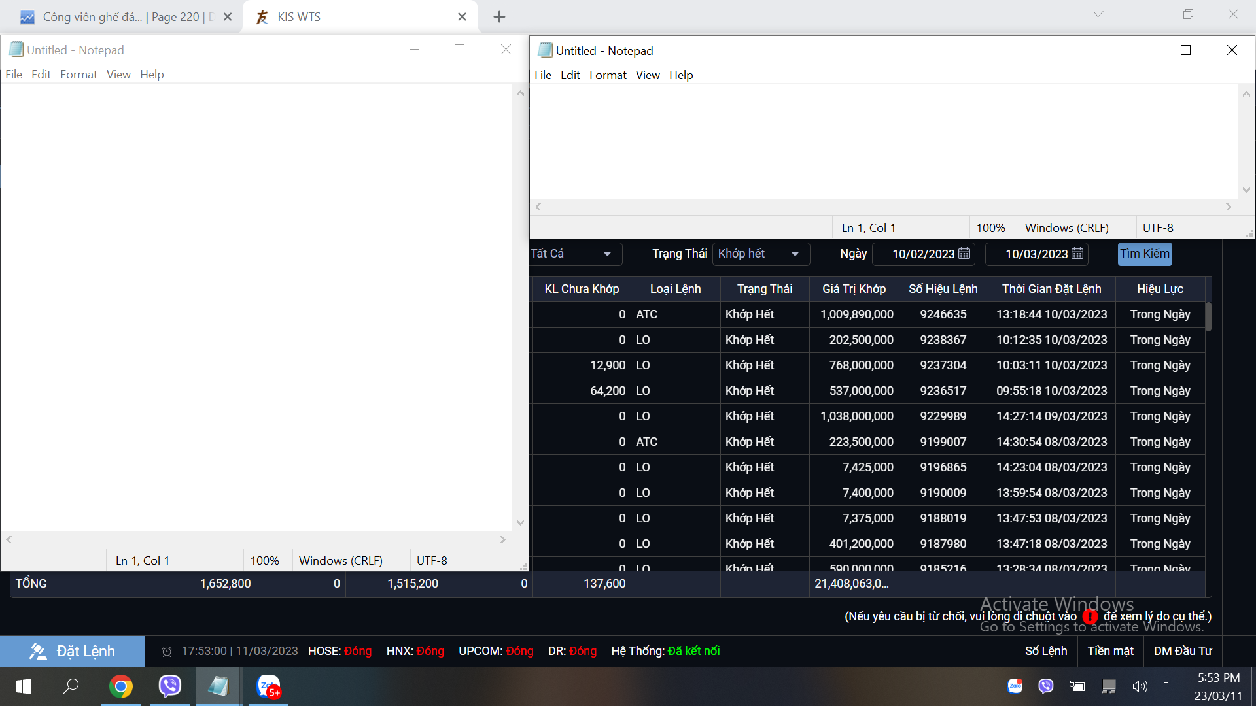
Task: Launch Google Chrome from taskbar
Action: click(x=120, y=686)
